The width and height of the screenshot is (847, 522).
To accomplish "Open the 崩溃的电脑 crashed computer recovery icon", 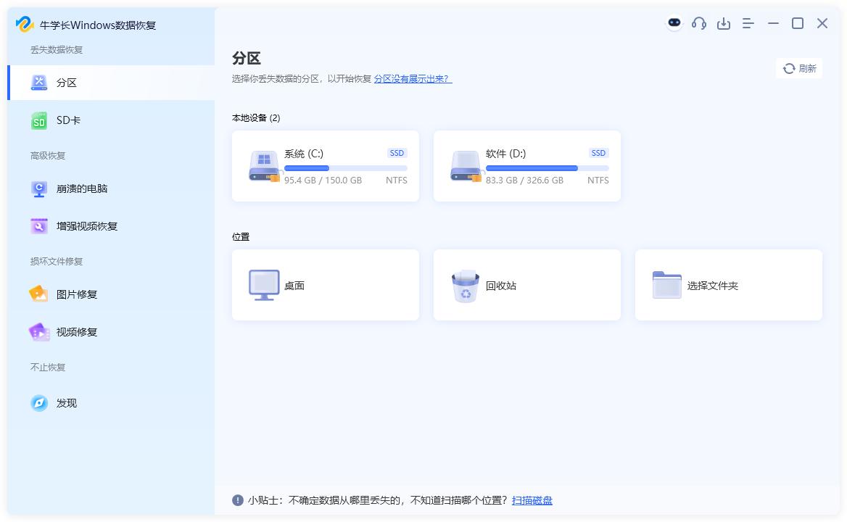I will 38,188.
